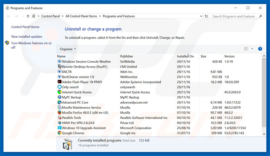Click the Google Chrome program icon

(x=59, y=133)
